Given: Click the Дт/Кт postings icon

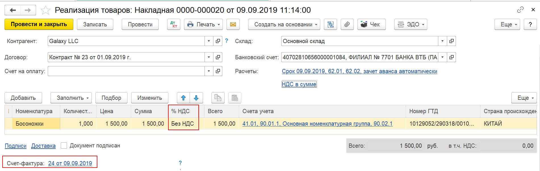Looking at the screenshot, I should point(174,24).
